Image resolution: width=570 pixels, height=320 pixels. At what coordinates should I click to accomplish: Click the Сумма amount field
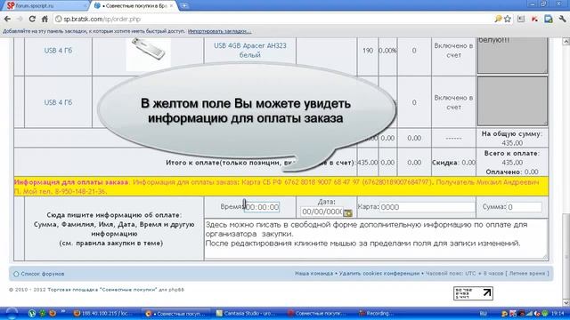[524, 207]
